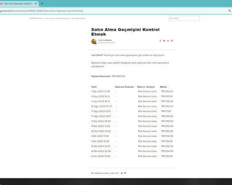The width and height of the screenshot is (232, 185).
Task: Click TRY130.00 in the 2 Kas row
Action: point(167,156)
